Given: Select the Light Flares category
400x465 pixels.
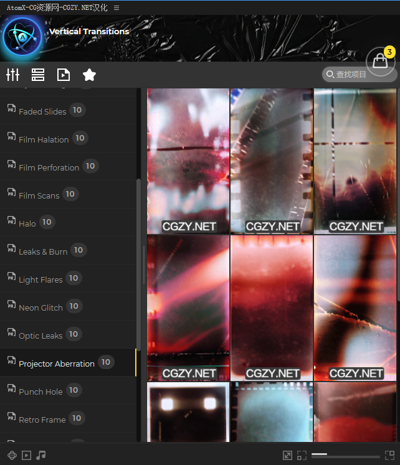Looking at the screenshot, I should pyautogui.click(x=69, y=278).
